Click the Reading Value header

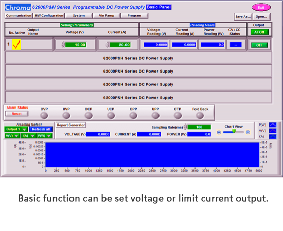202,25
